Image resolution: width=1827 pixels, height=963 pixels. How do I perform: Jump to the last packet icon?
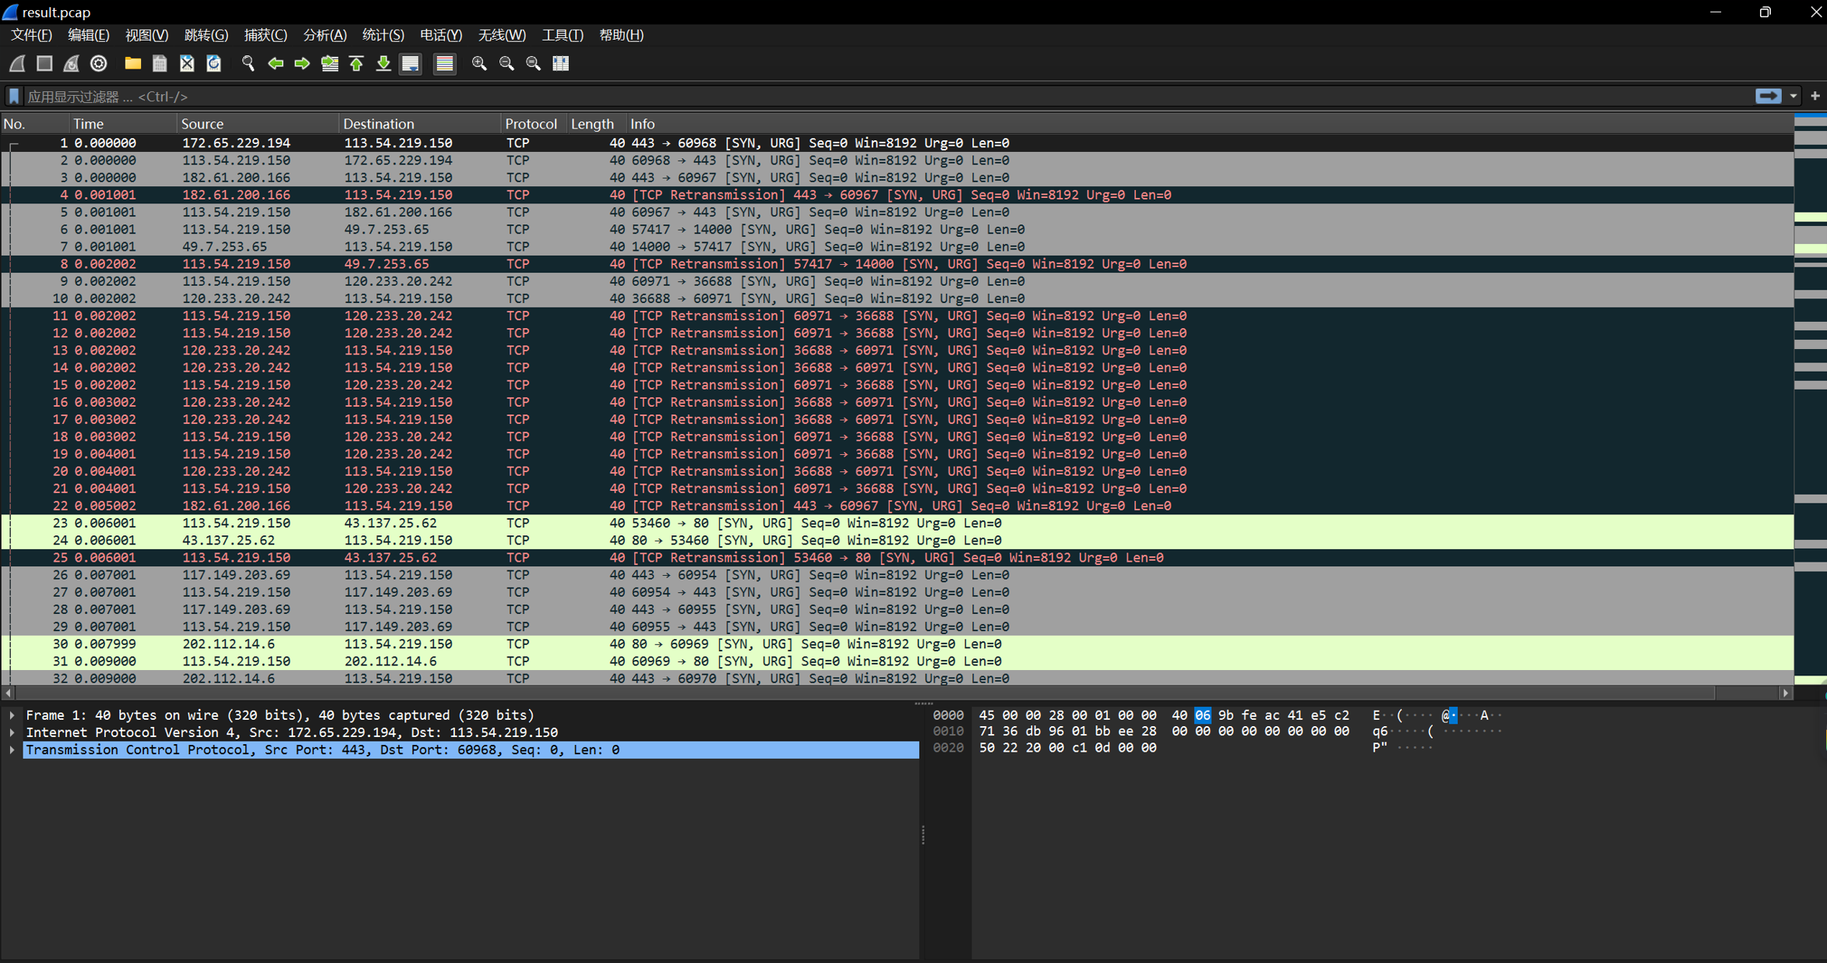pos(383,64)
